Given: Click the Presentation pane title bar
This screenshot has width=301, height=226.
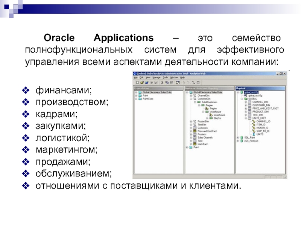Looking at the screenshot, I should (158, 88).
